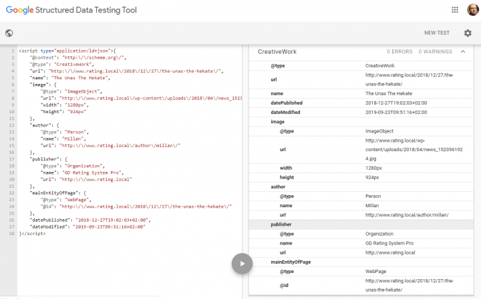Click the Google Structured Data Testing Tool logo
This screenshot has width=481, height=299.
(71, 10)
